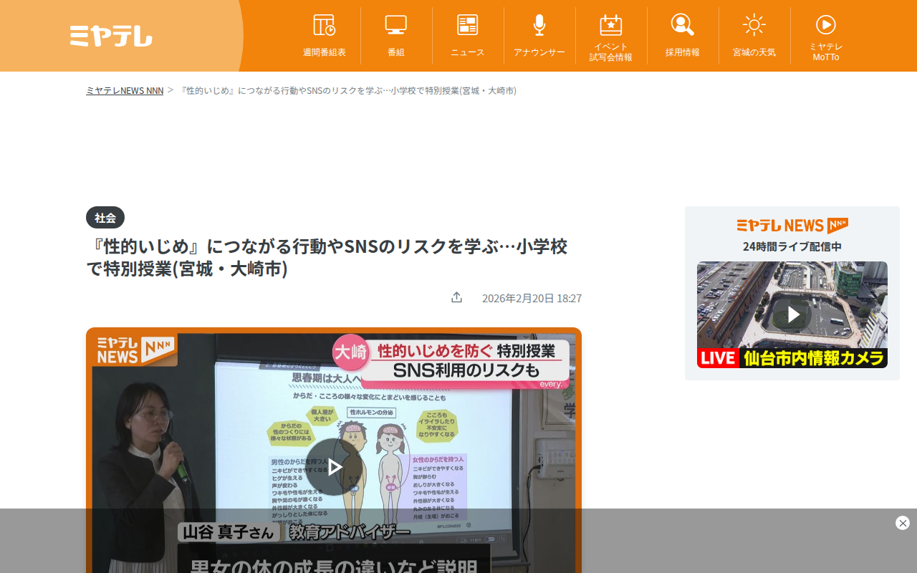This screenshot has height=573, width=917.
Task: Click the date 2026年2月20日 18:27
Action: click(x=532, y=298)
